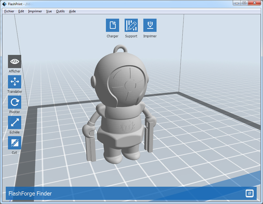Open the Fichier menu
Image resolution: width=263 pixels, height=204 pixels.
pos(9,11)
